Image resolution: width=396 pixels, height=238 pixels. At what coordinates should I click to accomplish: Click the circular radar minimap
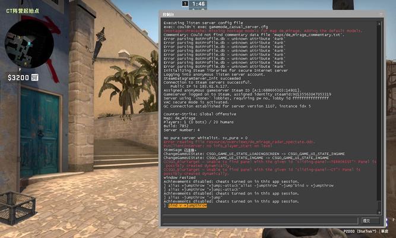[29, 44]
